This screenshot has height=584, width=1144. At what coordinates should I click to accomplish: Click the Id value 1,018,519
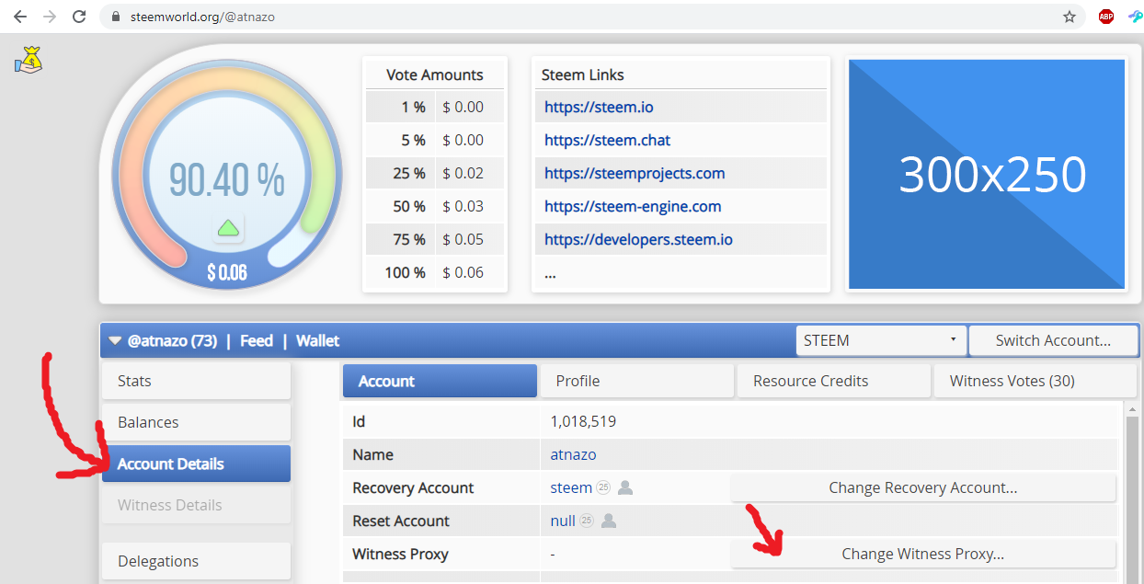pyautogui.click(x=583, y=421)
